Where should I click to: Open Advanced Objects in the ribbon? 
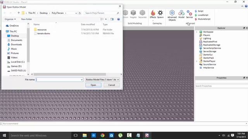tap(172, 15)
